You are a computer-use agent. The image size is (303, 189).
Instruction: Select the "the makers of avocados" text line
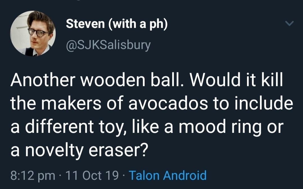coord(109,103)
